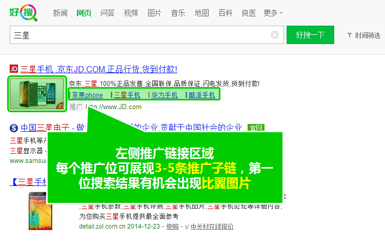Image resolution: width=385 pixels, height=248 pixels.
Task: Click the JD phones ad thumbnail
Action: [37, 94]
